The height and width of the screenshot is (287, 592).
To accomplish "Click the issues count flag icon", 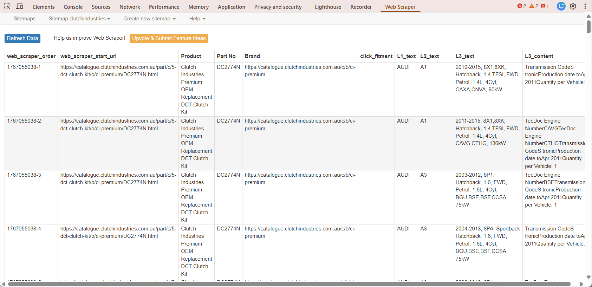I will (x=545, y=6).
